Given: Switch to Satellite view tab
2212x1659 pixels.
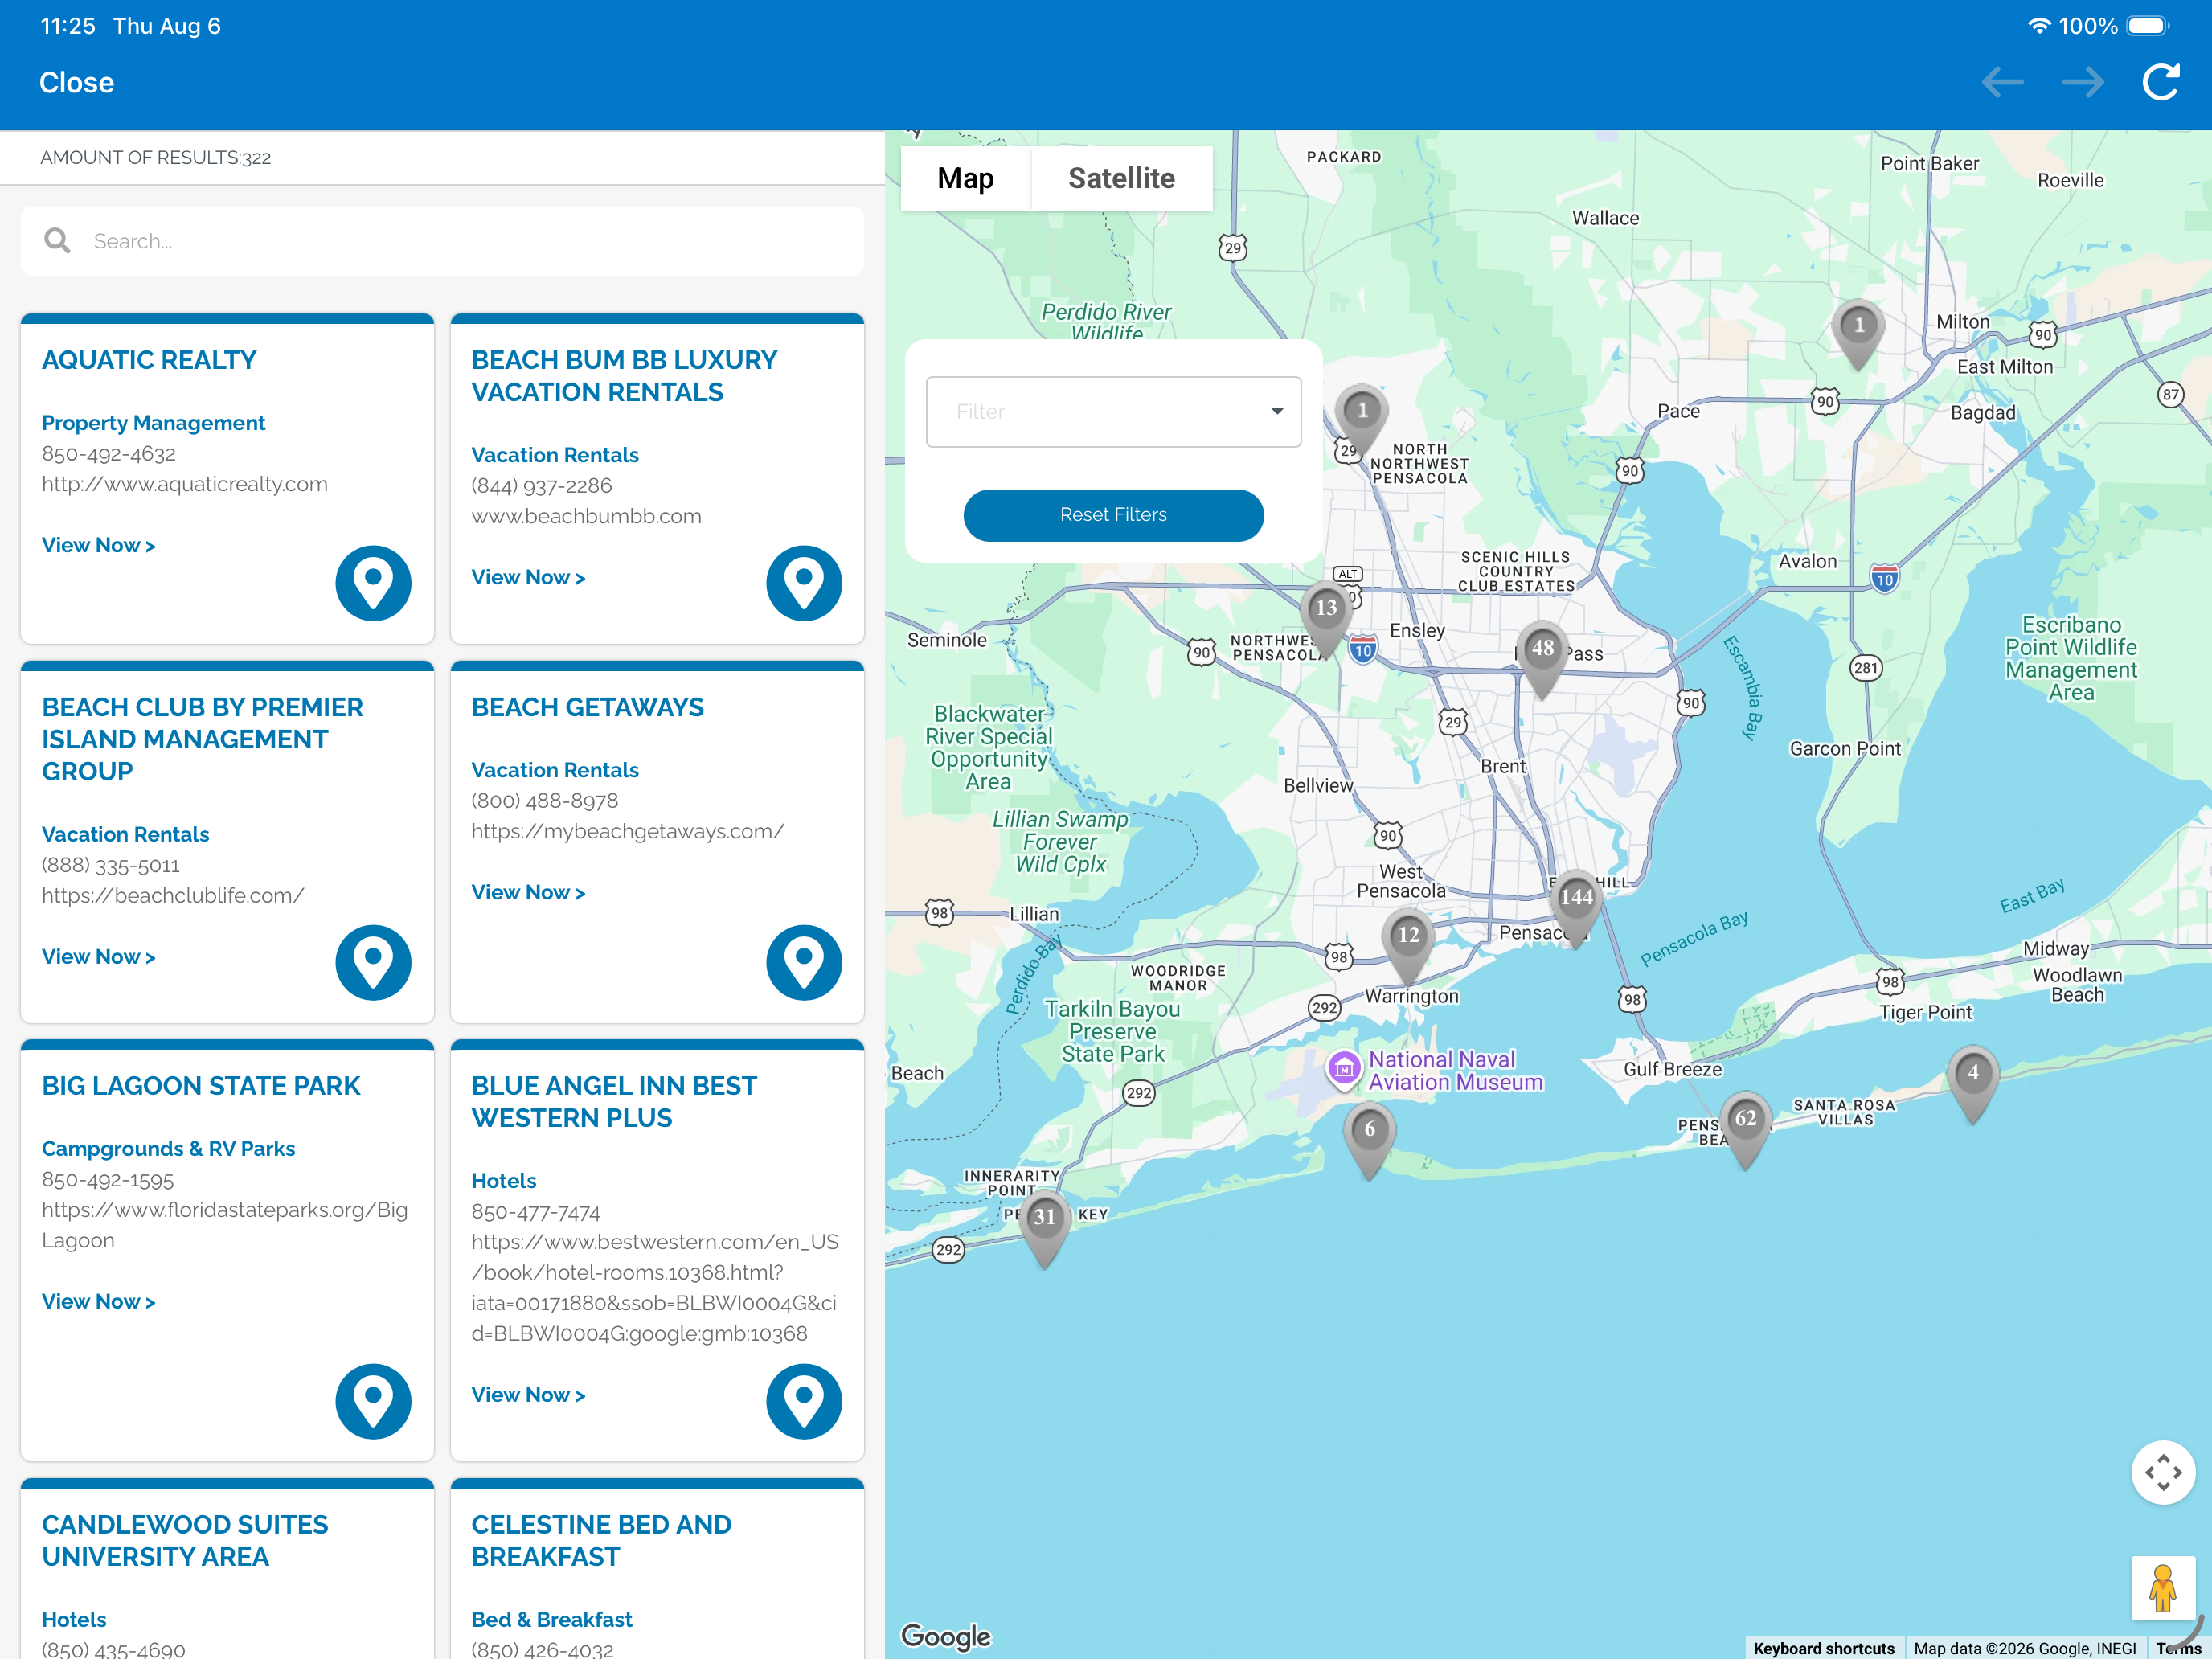Looking at the screenshot, I should tap(1121, 178).
